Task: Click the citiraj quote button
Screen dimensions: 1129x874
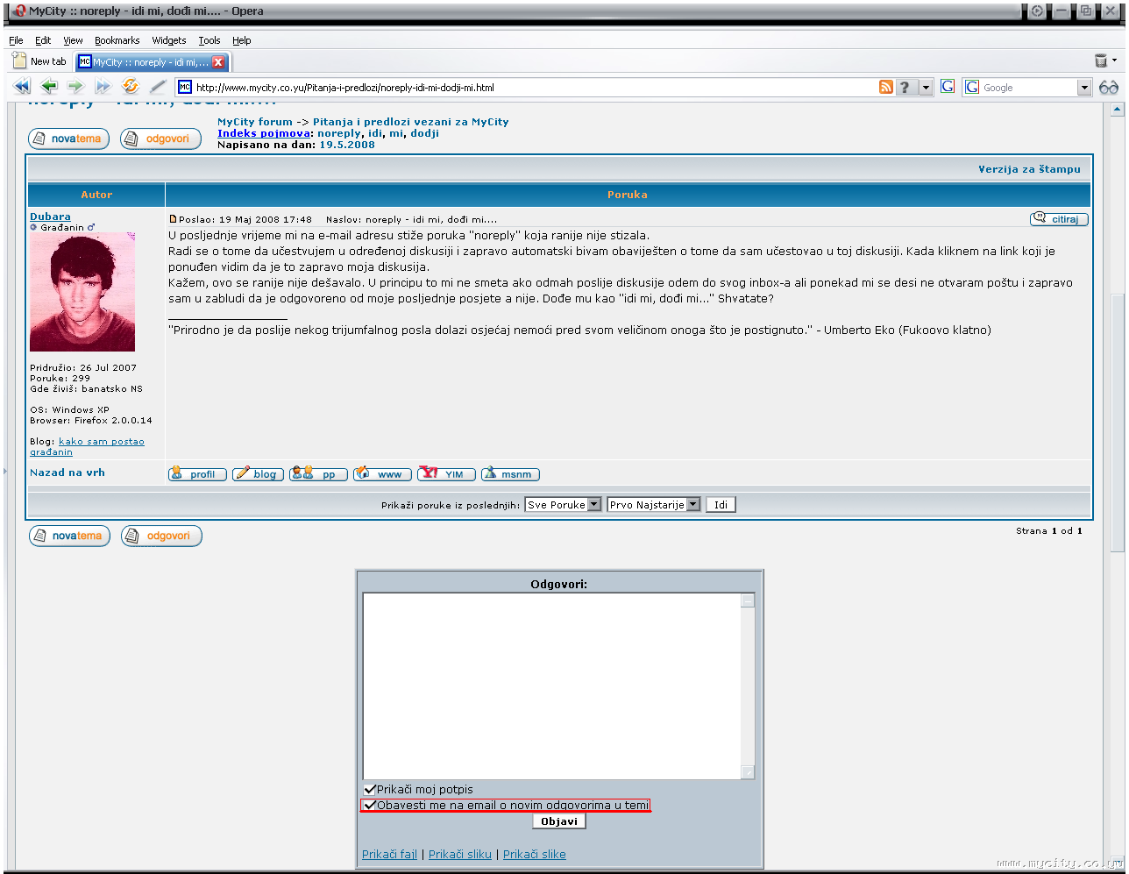Action: 1059,218
